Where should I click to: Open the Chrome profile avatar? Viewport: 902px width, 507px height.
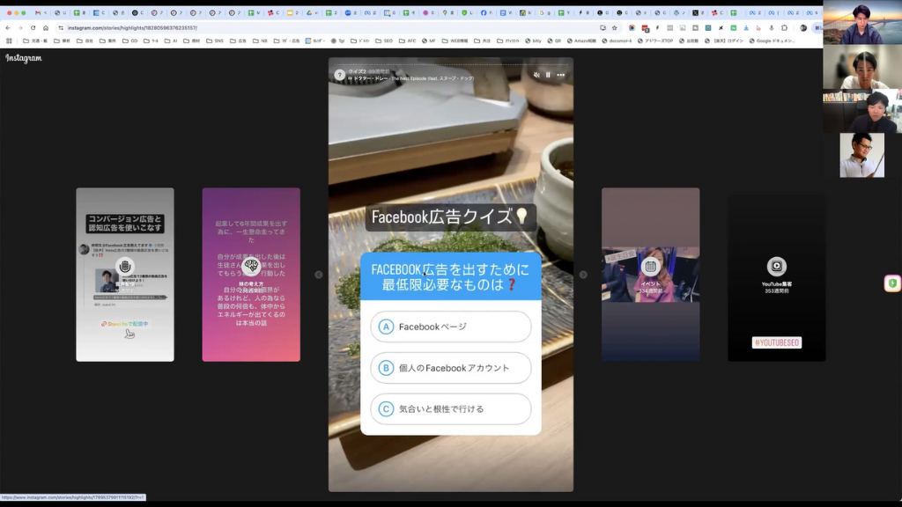coord(803,27)
